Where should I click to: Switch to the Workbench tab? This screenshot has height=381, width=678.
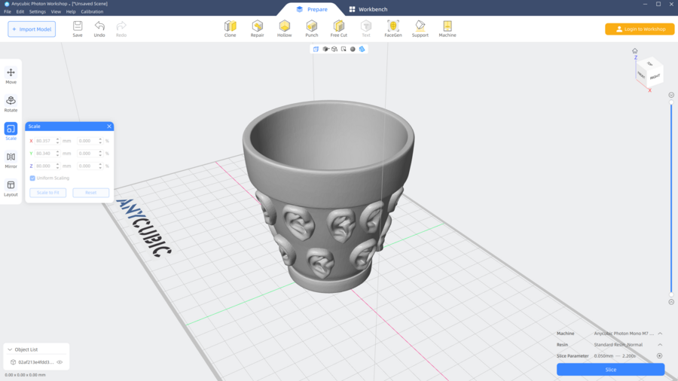(367, 9)
